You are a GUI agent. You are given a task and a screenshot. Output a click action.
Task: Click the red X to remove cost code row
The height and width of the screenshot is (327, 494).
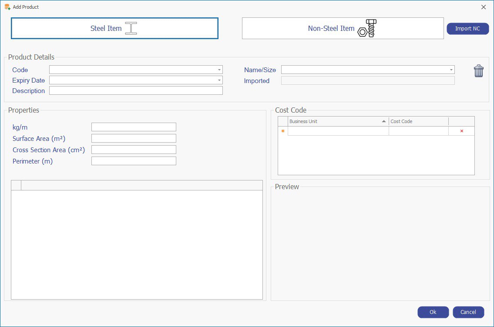(462, 131)
